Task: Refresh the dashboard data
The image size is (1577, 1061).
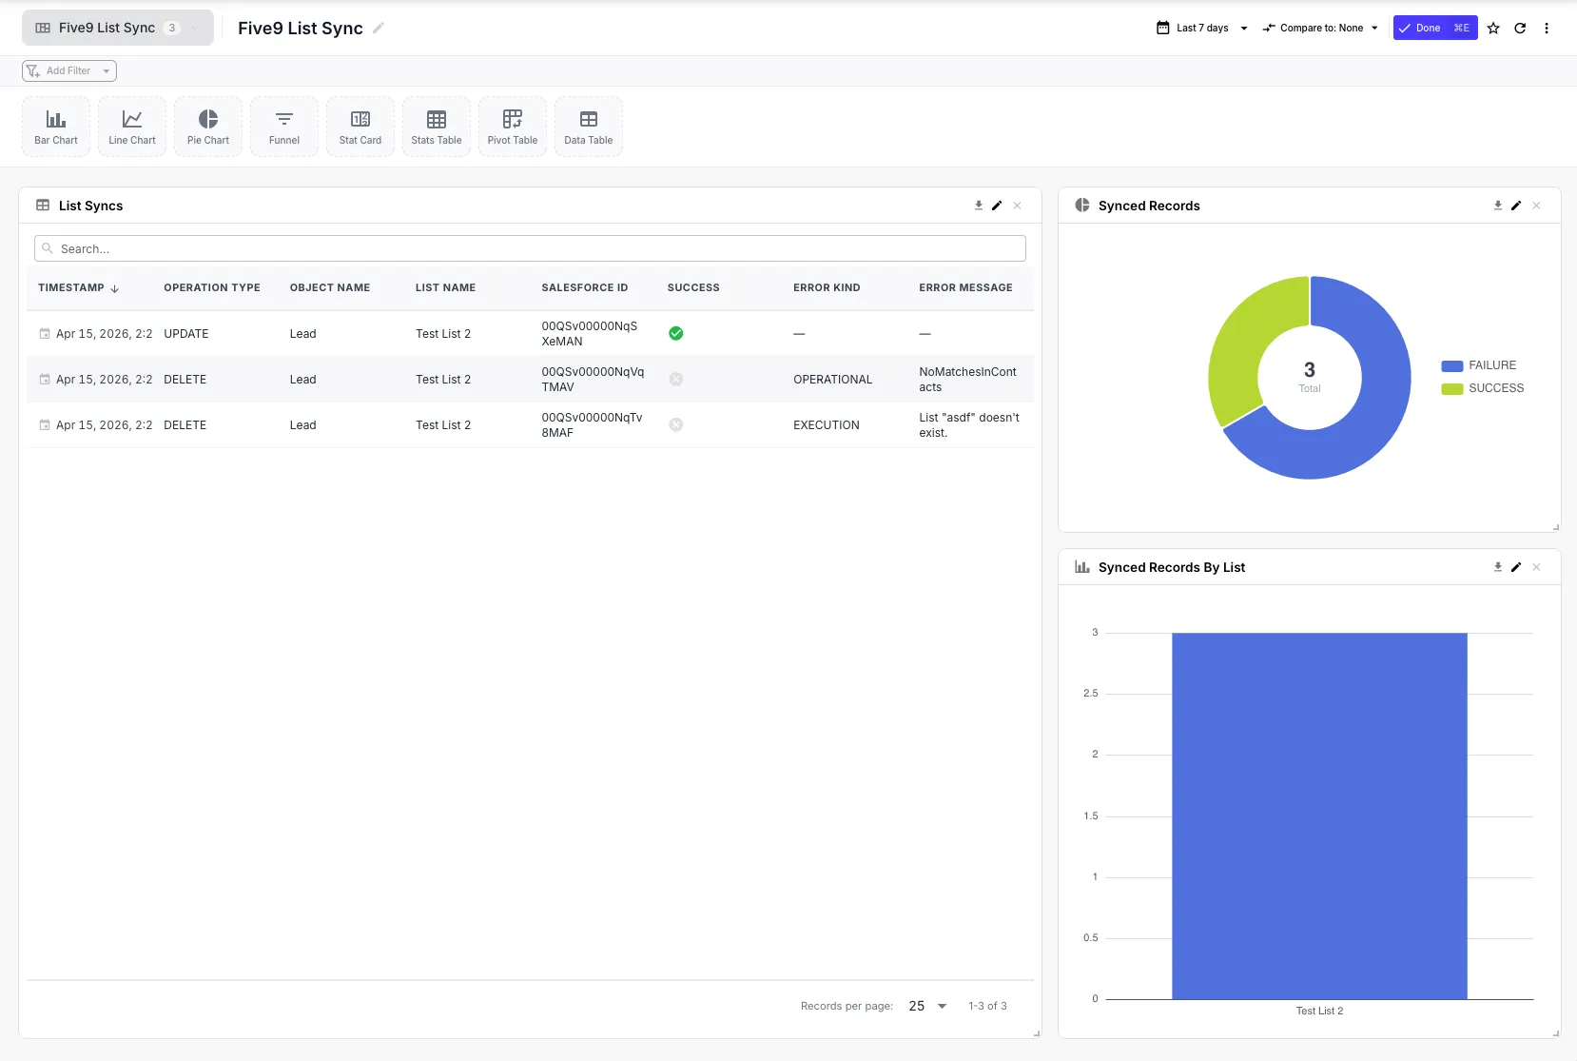Action: tap(1520, 28)
